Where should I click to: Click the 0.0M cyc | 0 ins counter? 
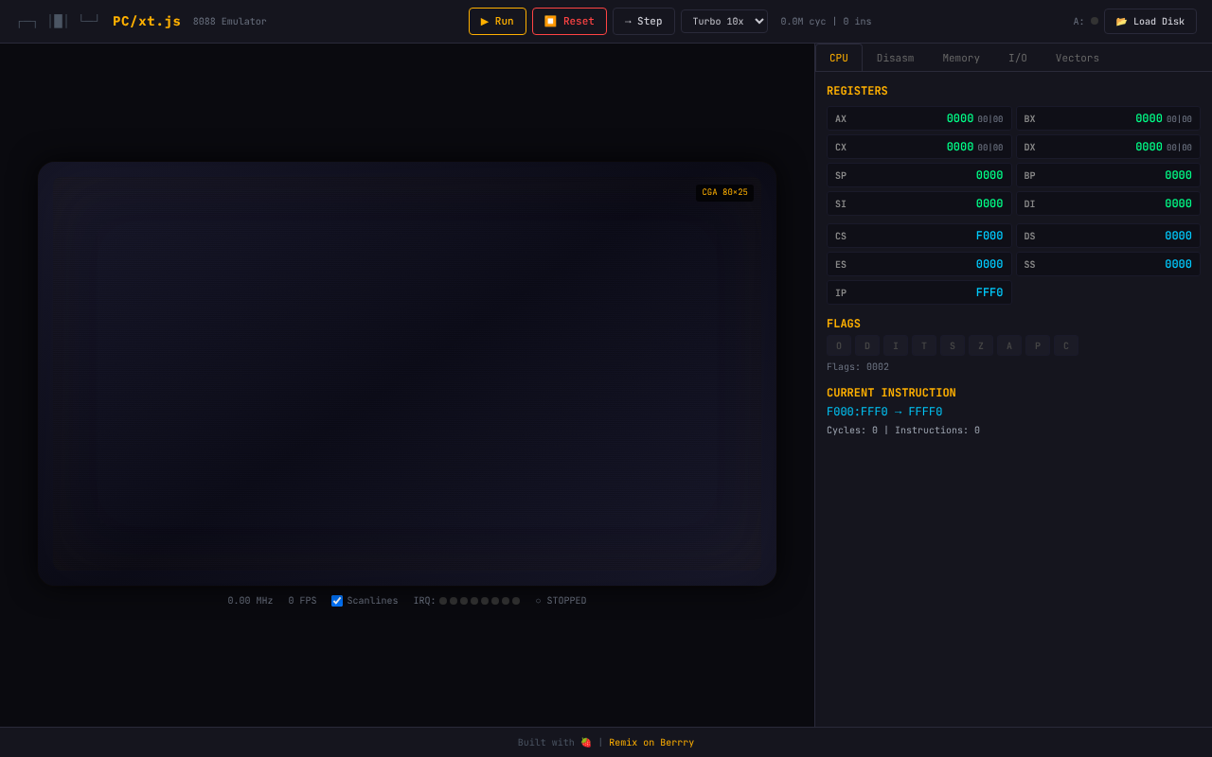point(826,22)
